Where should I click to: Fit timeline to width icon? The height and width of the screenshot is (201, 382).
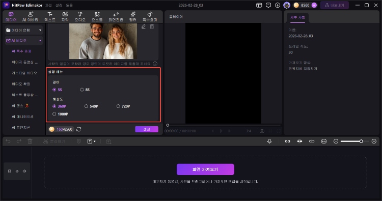coord(324,141)
